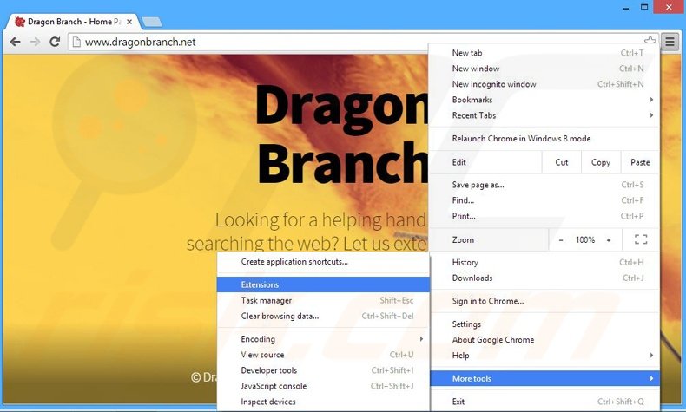Screen dimensions: 686x412
Task: Choose View source option
Action: 323,355
